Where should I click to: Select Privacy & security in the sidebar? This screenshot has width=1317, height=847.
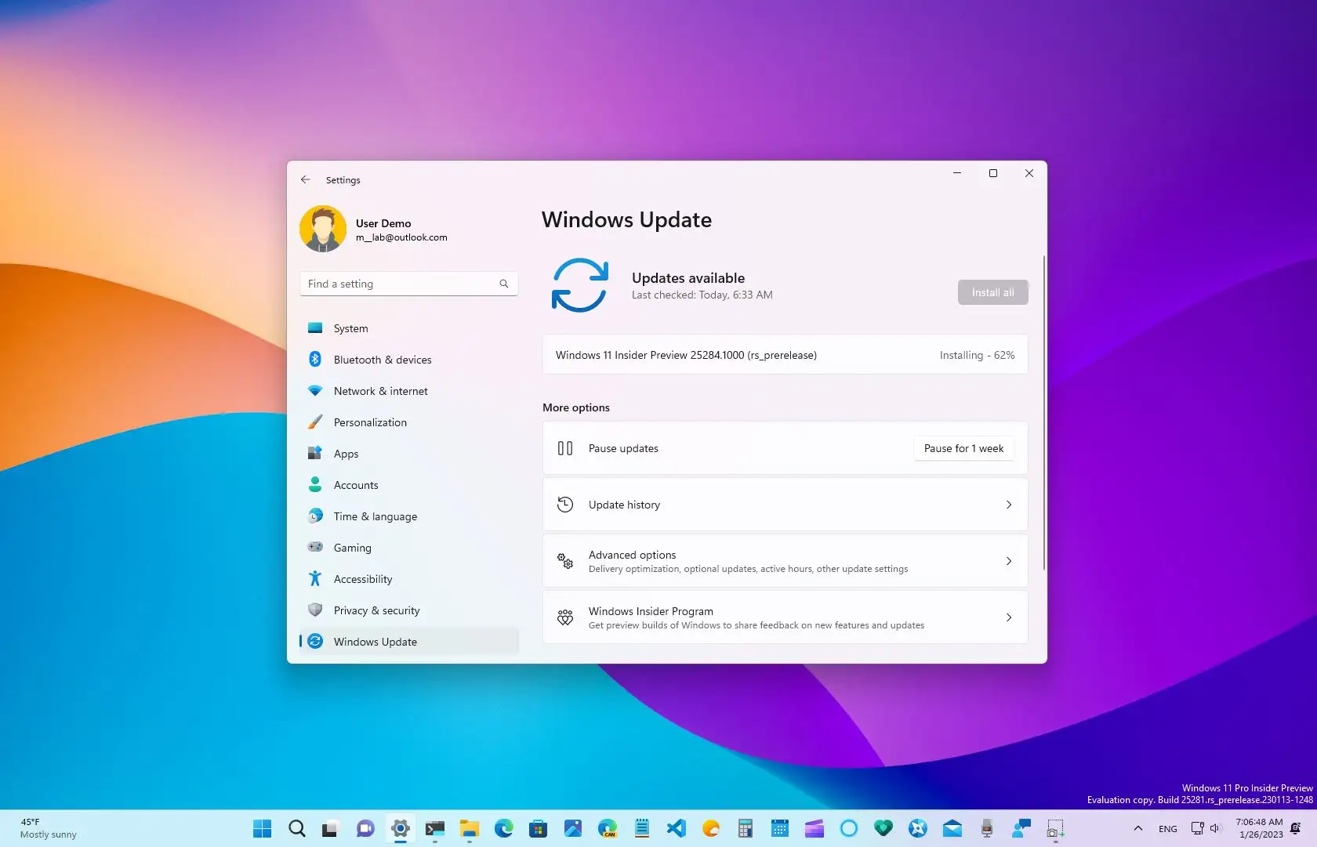point(408,610)
